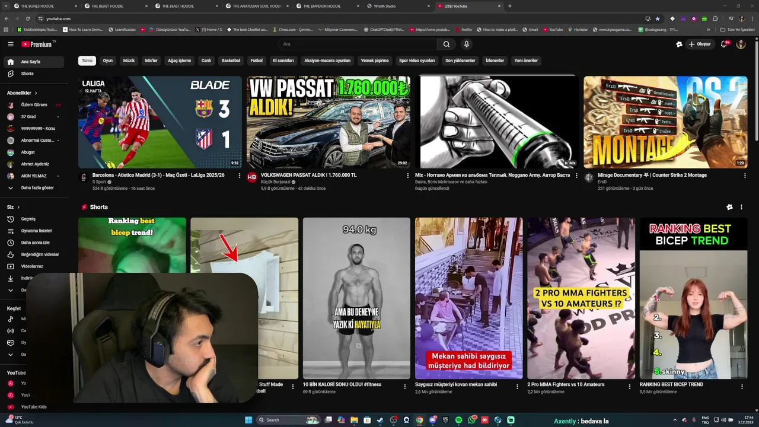Image resolution: width=759 pixels, height=427 pixels.
Task: Select the Mix'ler filter chip
Action: (x=151, y=60)
